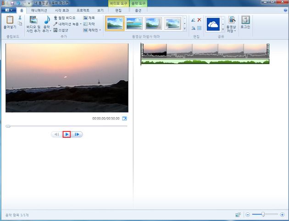This screenshot has height=221, width=289.
Task: Expand the Credits (제작진) dropdown arrow
Action: tap(100, 30)
